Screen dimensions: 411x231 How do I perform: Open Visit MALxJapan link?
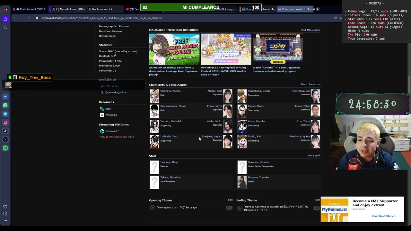pyautogui.click(x=310, y=30)
